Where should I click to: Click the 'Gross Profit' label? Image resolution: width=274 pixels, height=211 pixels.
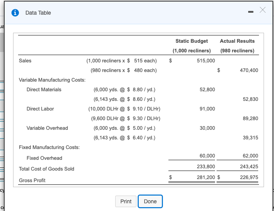(32, 181)
